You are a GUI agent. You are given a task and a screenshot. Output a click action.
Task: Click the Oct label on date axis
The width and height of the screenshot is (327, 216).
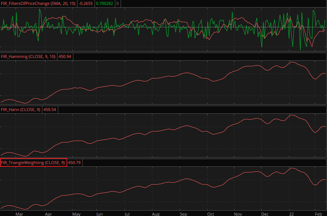click(x=211, y=213)
